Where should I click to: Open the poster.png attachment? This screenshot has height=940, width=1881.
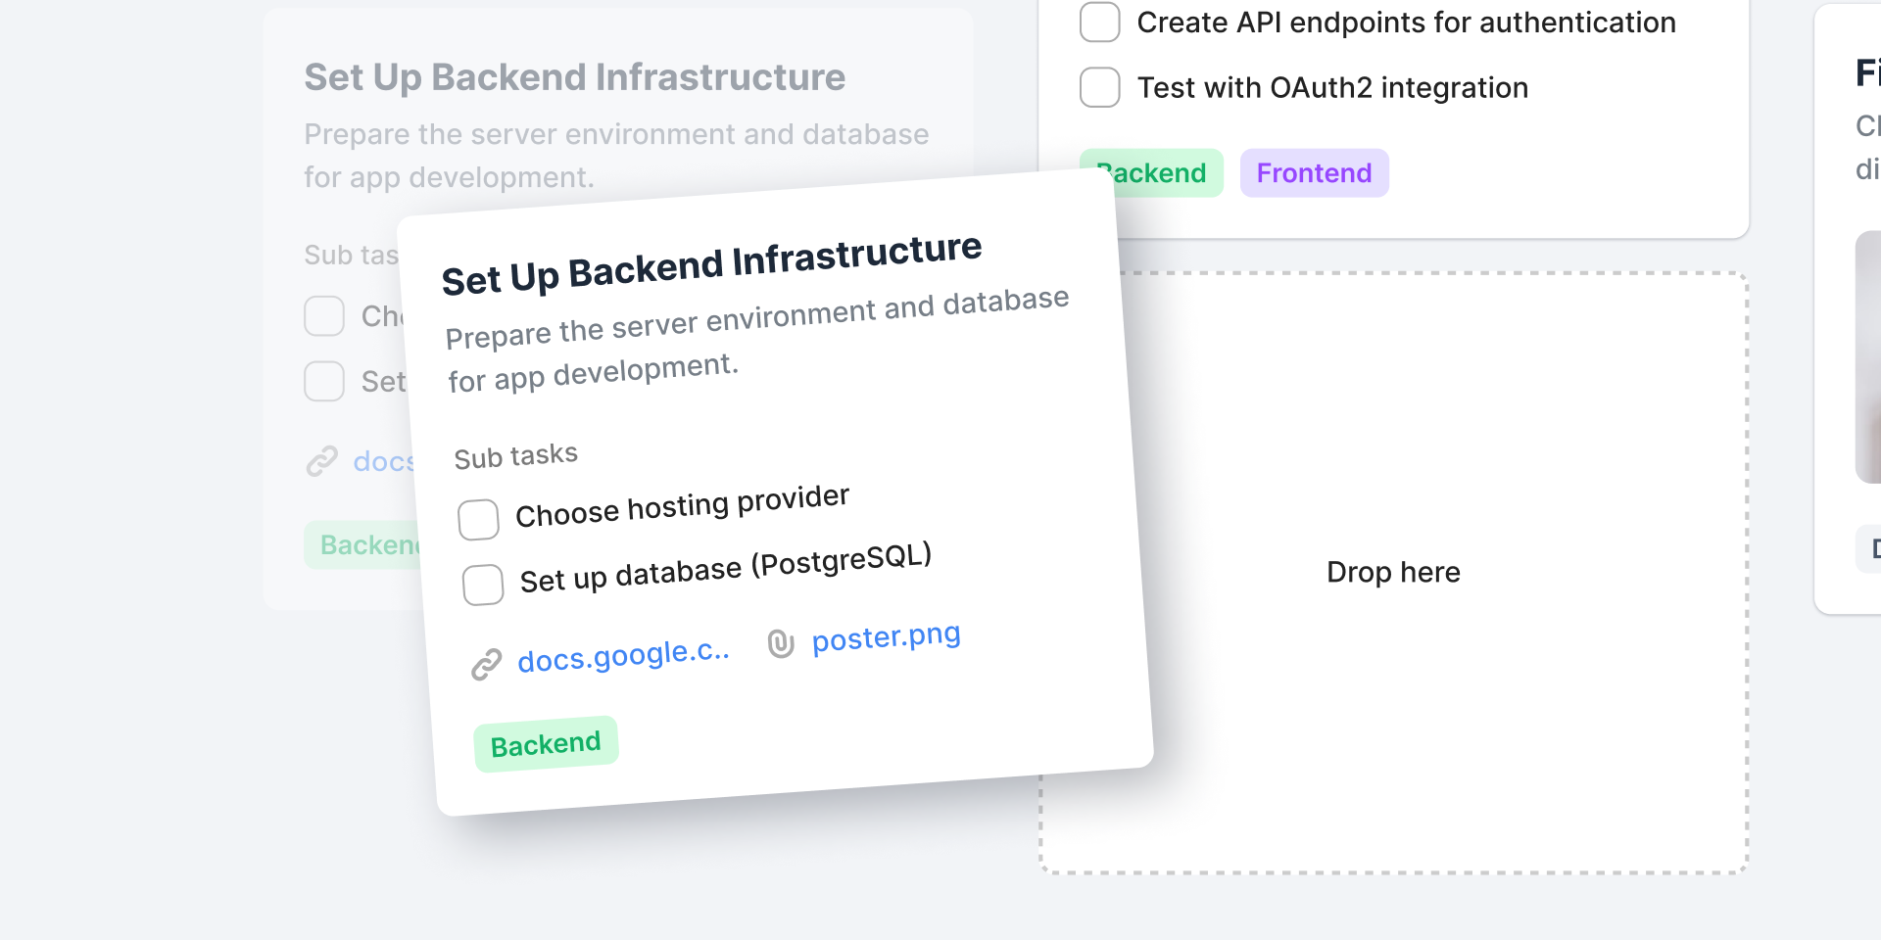(x=886, y=636)
